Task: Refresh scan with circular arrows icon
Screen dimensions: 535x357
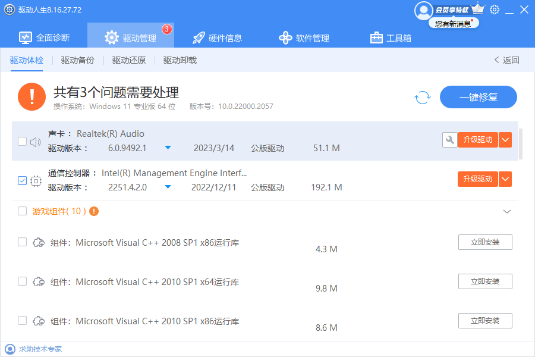Action: pos(423,98)
